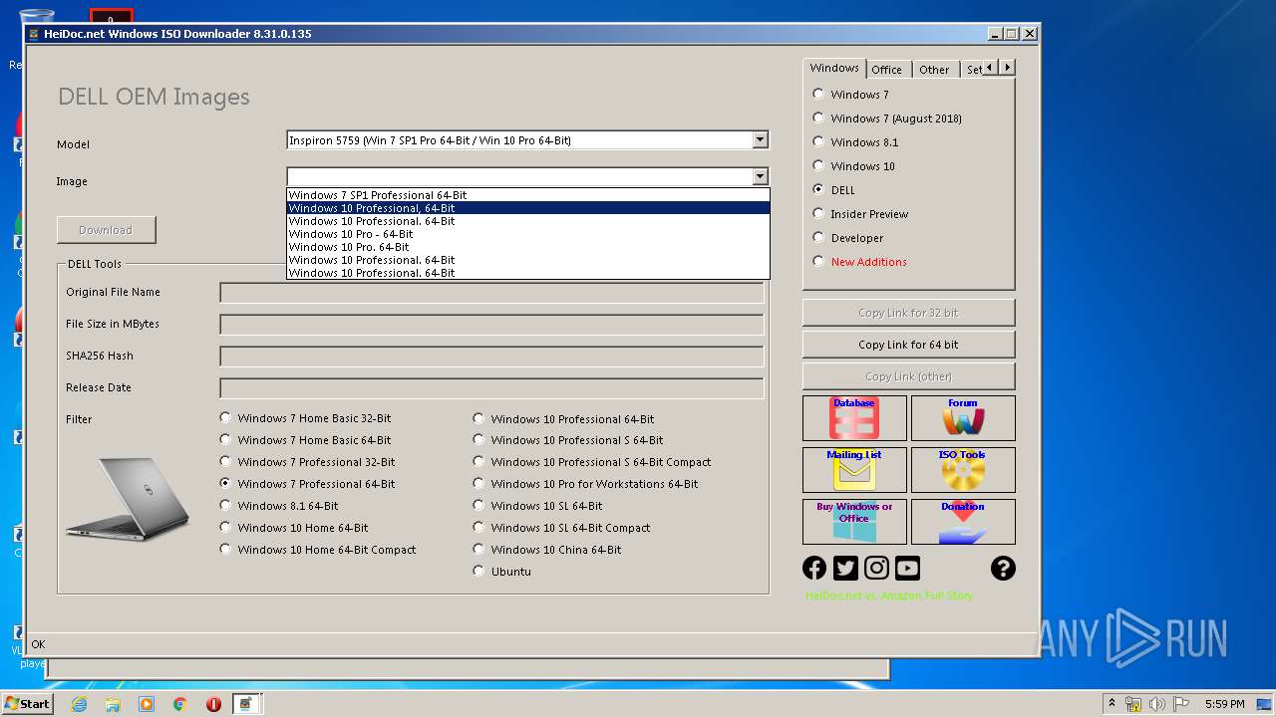Filter by Windows 10 China 64-Bit

click(547, 550)
